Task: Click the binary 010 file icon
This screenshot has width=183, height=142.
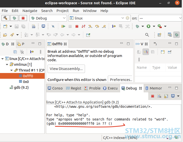Action: tap(33, 26)
